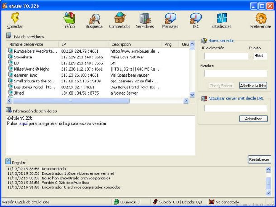The height and width of the screenshot is (207, 276).
Task: Click the server list scroll-down arrow
Action: pyautogui.click(x=192, y=95)
